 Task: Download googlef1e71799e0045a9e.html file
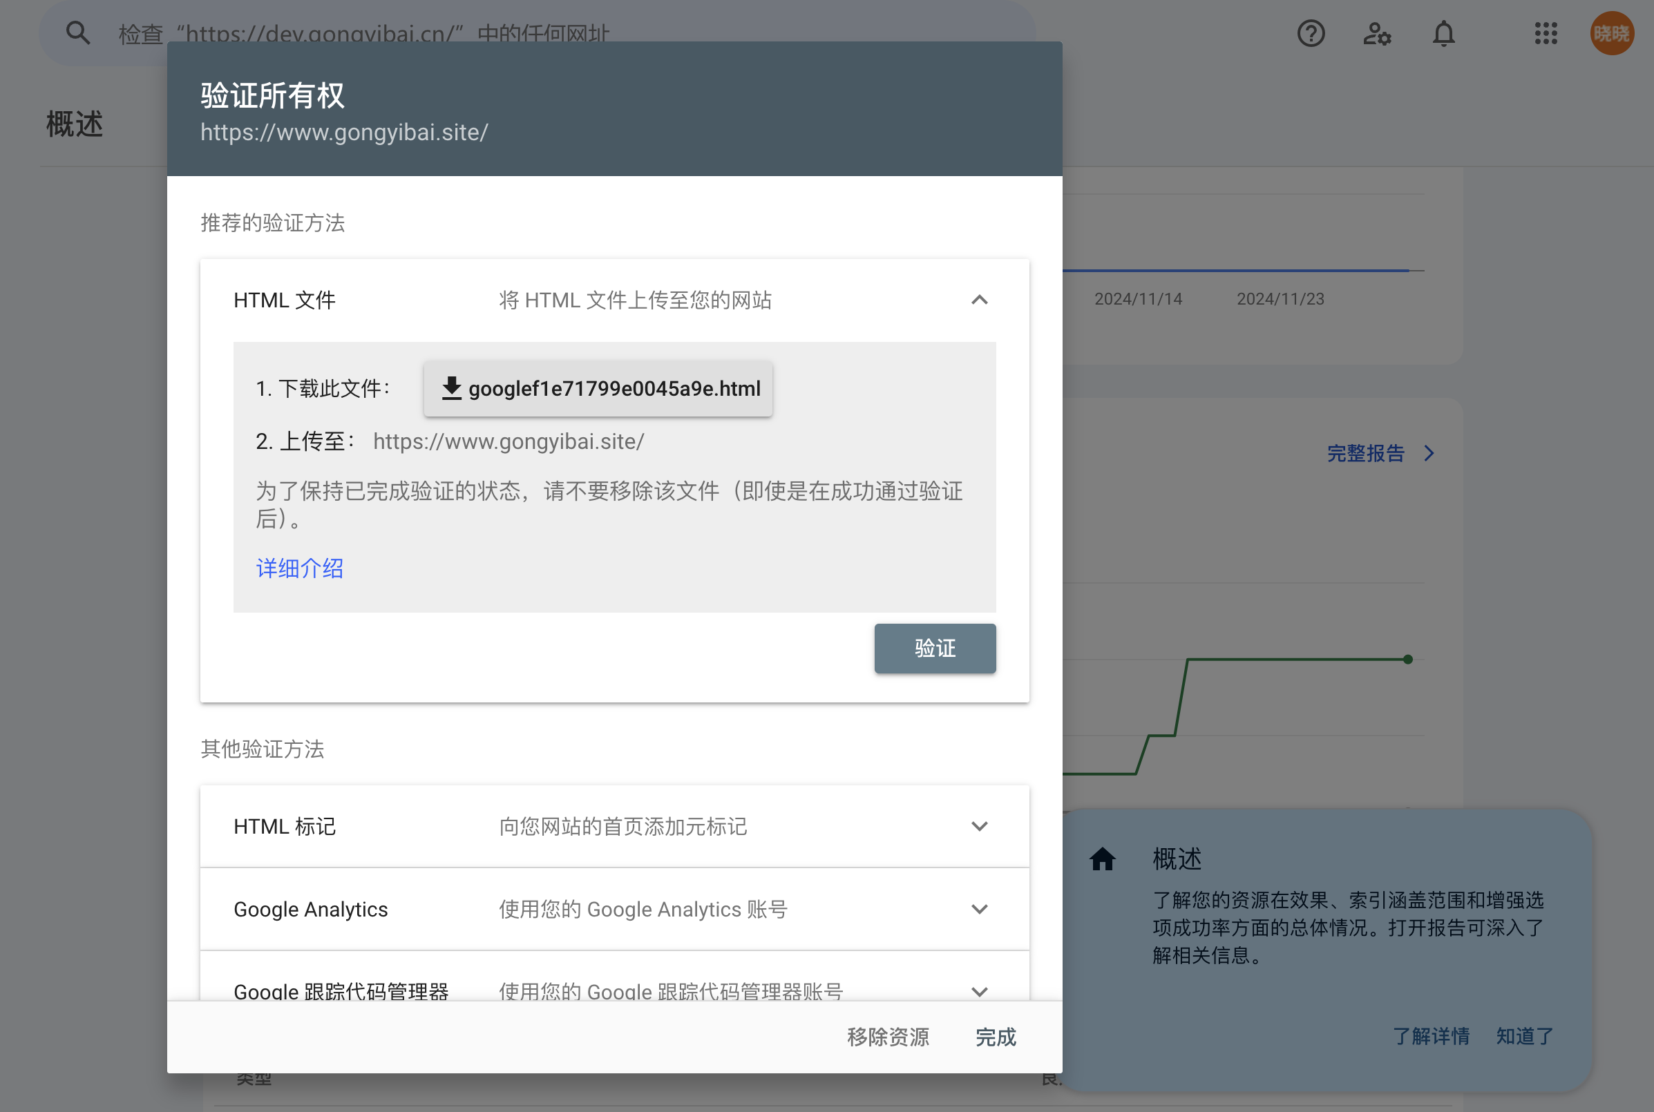pyautogui.click(x=598, y=389)
